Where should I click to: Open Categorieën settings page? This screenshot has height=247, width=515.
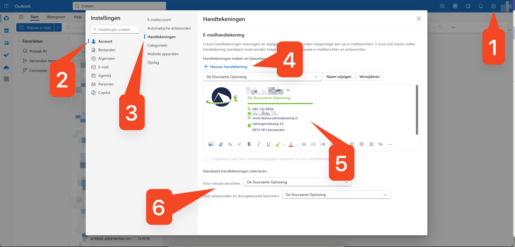pos(157,45)
